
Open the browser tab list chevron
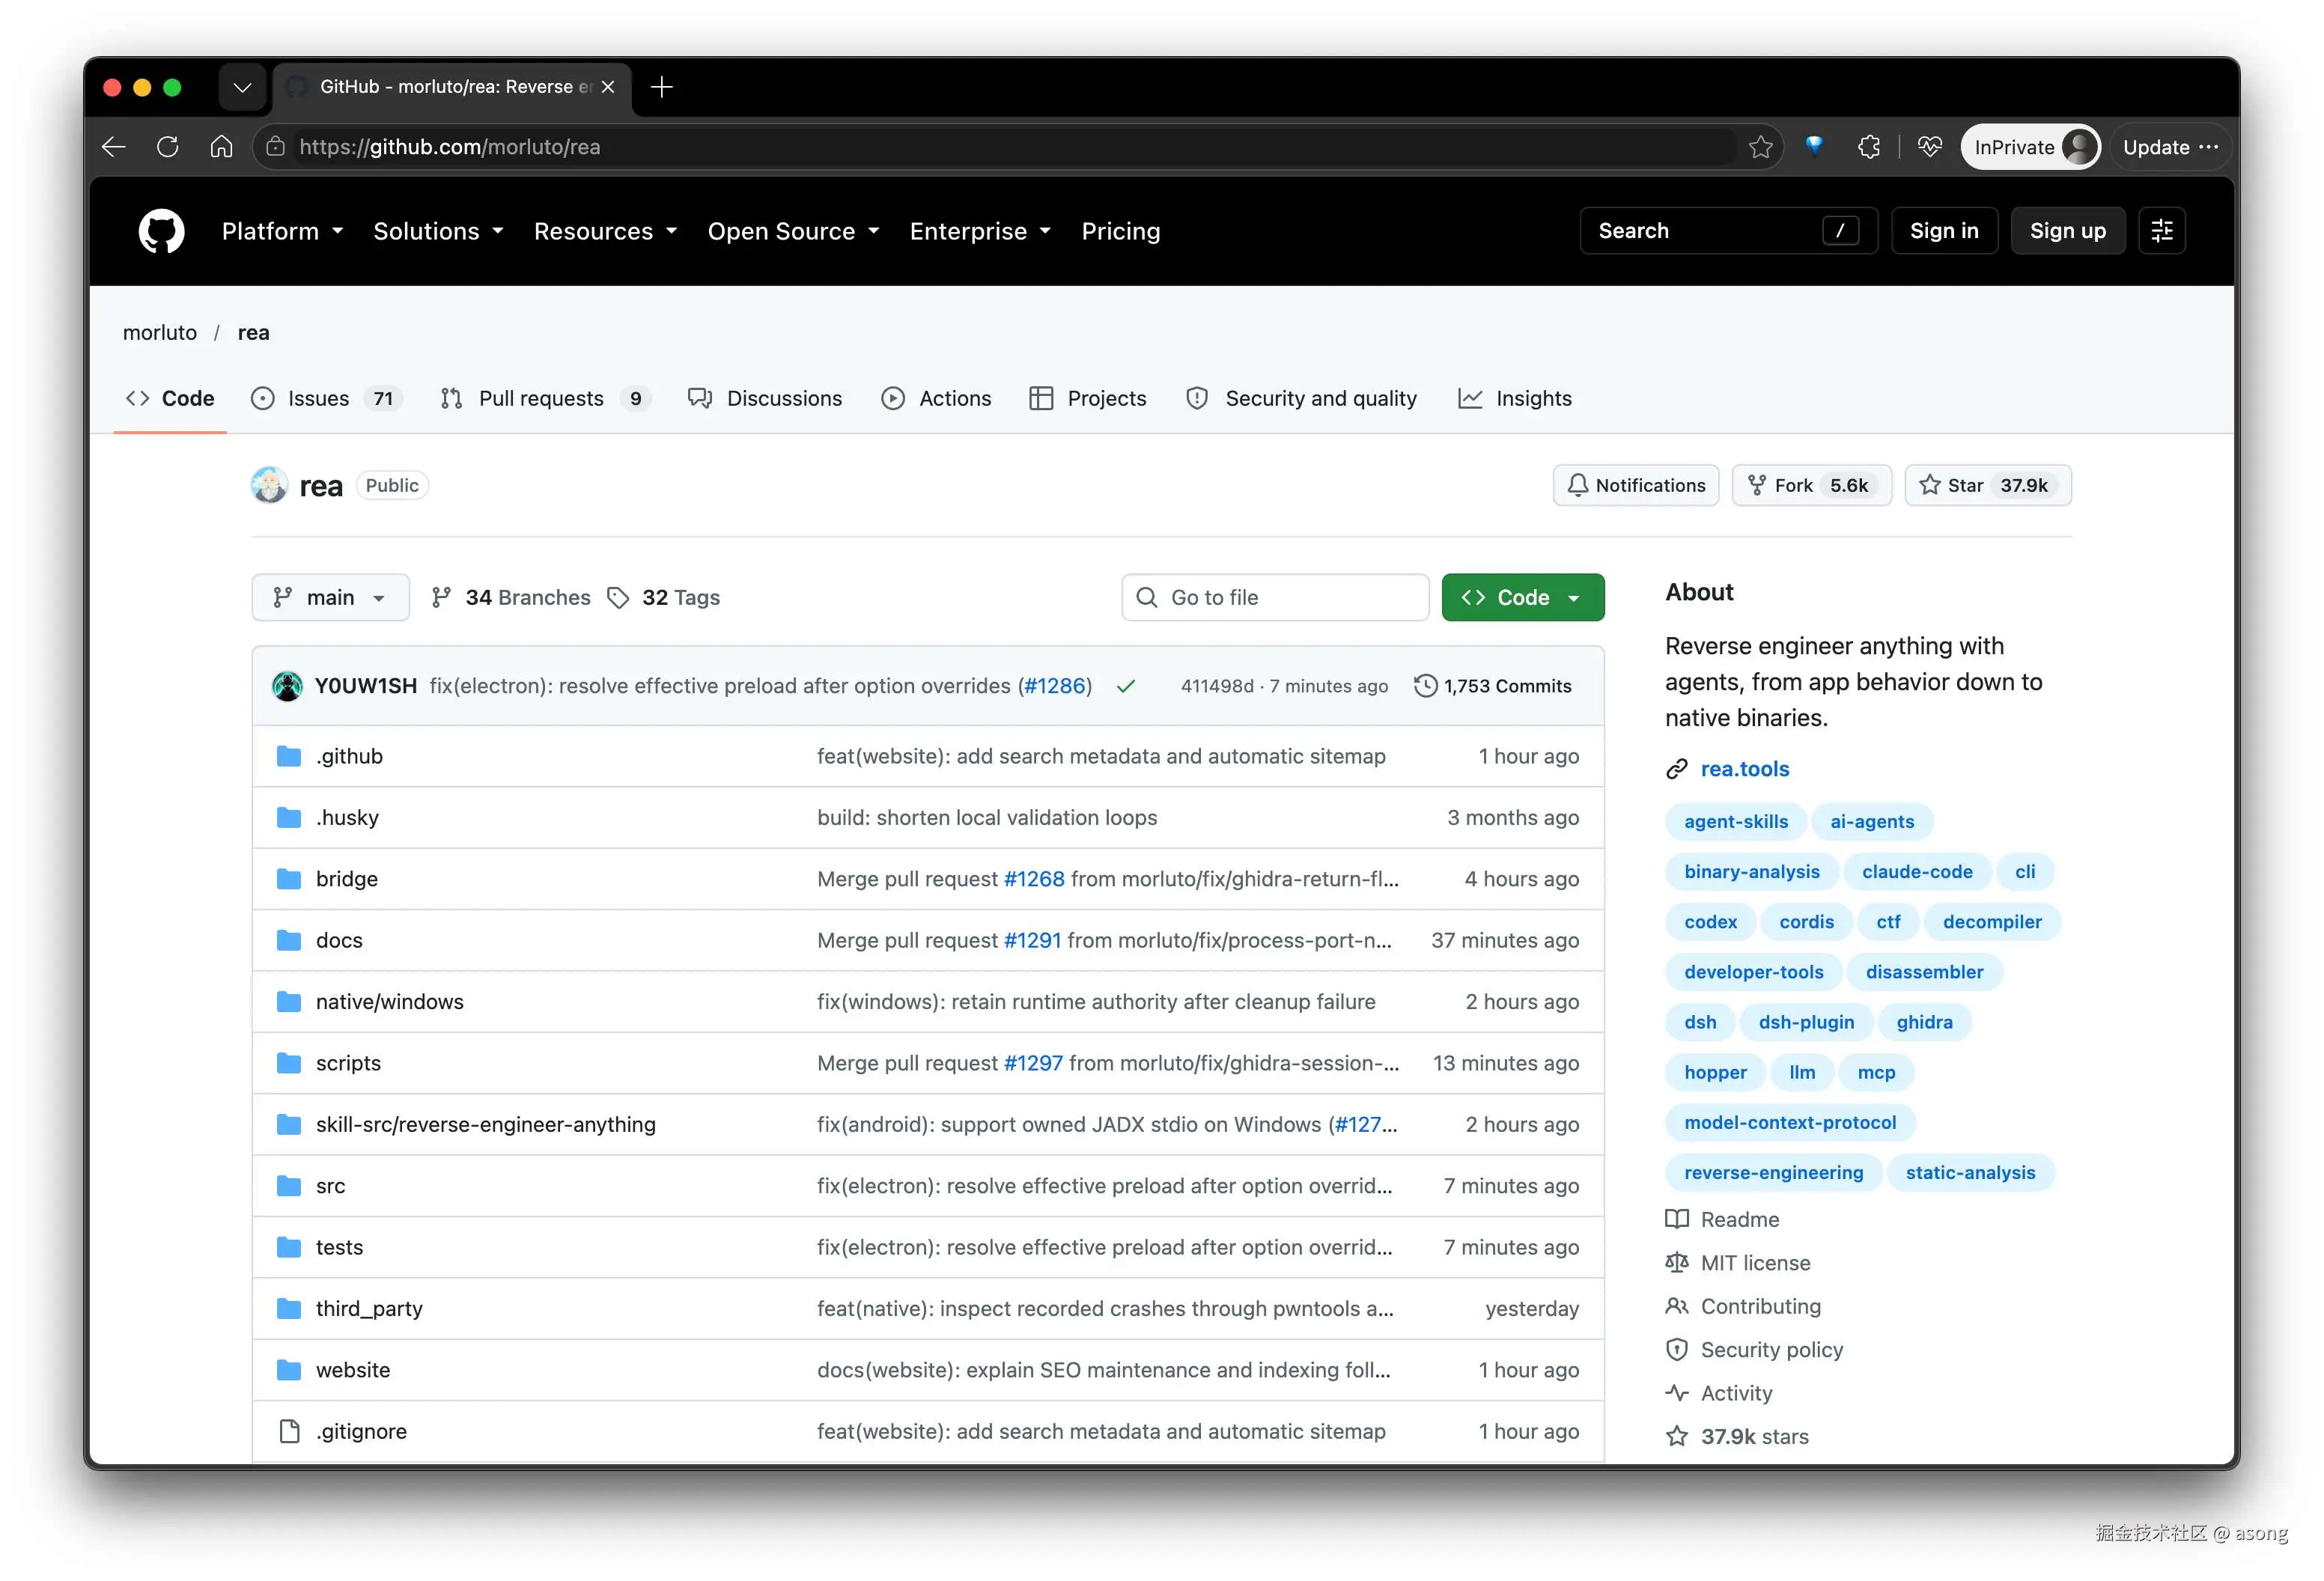tap(242, 87)
